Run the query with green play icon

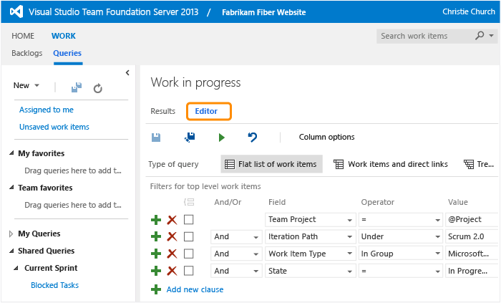tap(221, 138)
